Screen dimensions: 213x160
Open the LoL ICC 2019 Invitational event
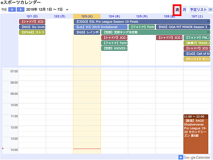101,27
